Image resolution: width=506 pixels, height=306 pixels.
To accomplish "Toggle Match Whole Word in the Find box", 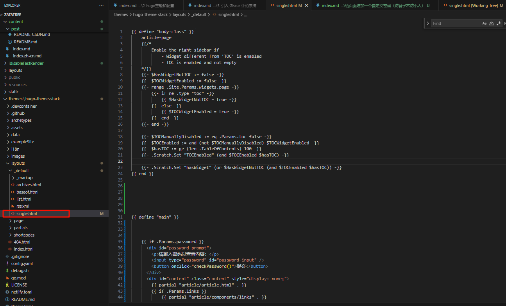I will [x=492, y=23].
